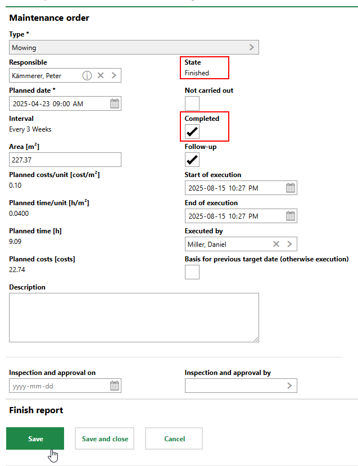Clear the Responsible person field
The image size is (358, 466).
(x=101, y=75)
